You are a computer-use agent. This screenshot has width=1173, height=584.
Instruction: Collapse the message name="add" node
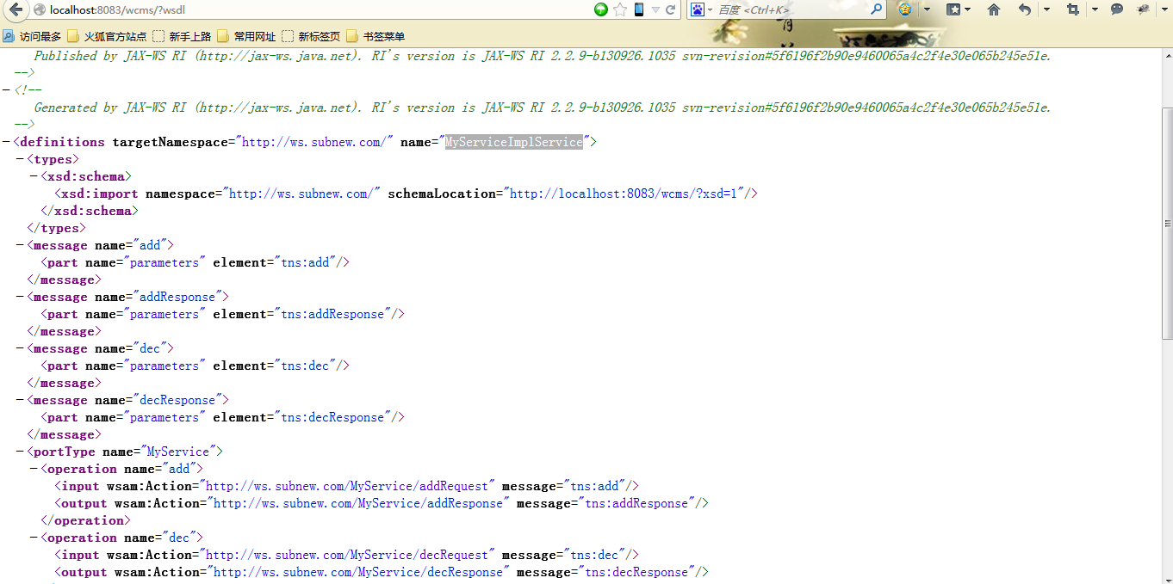(20, 245)
